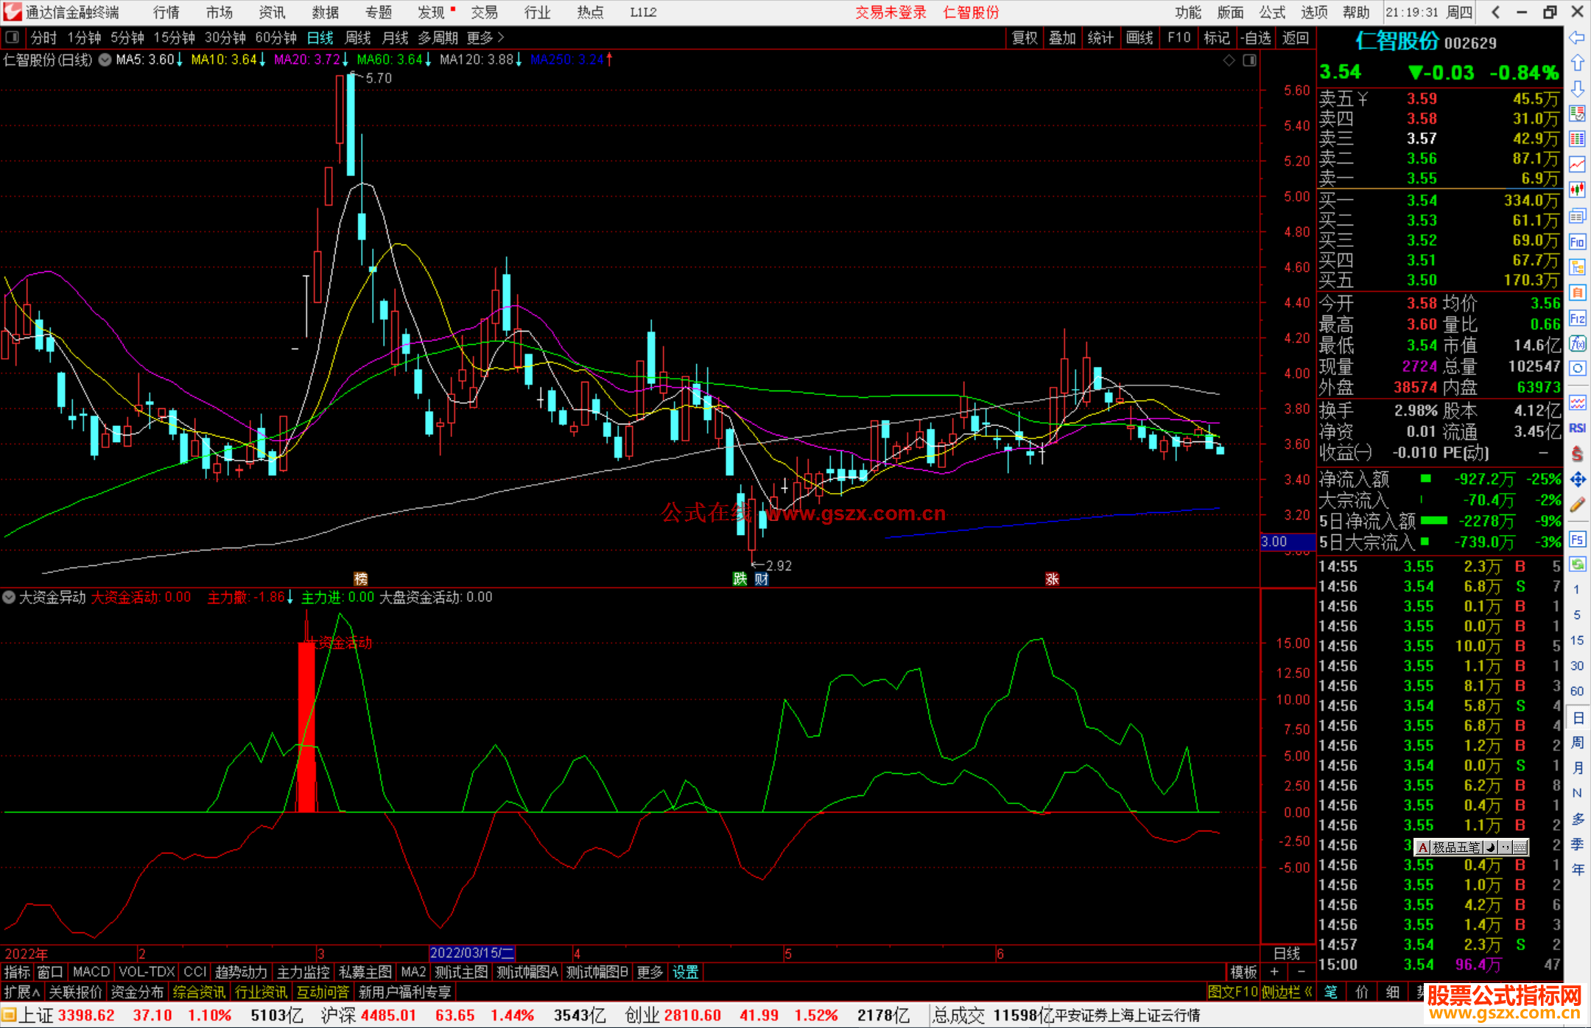Viewport: 1591px width, 1028px height.
Task: Expand the 扩展 panel at bottom left
Action: tap(22, 992)
